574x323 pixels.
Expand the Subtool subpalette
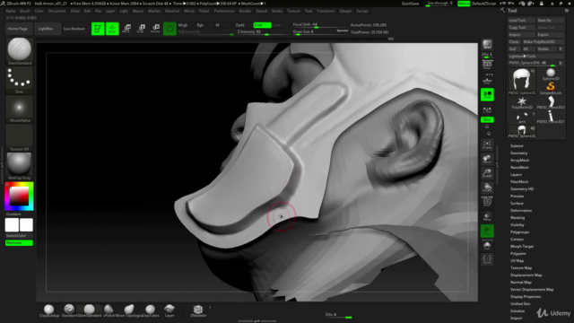517,145
